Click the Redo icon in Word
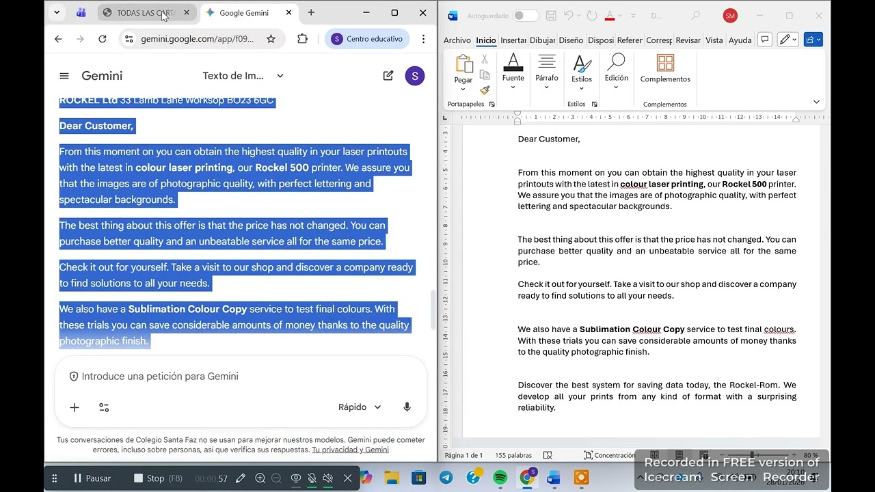Screen dimensions: 875x492 click(592, 16)
